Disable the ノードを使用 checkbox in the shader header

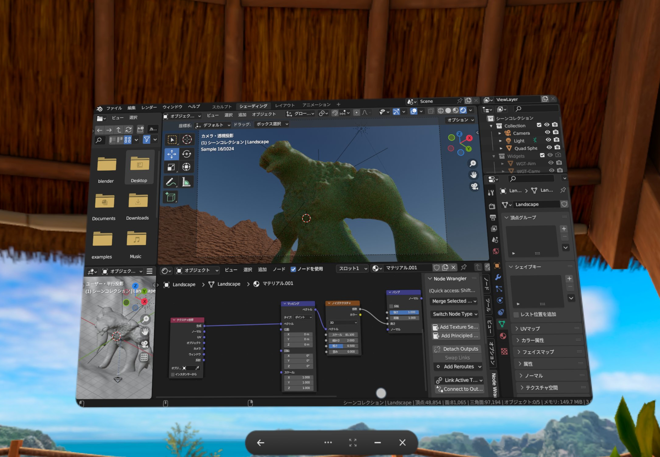pyautogui.click(x=294, y=269)
